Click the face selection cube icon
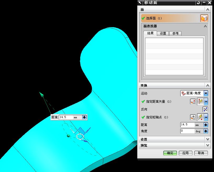Viewport: 214px width, 172px height. pyautogui.click(x=204, y=18)
